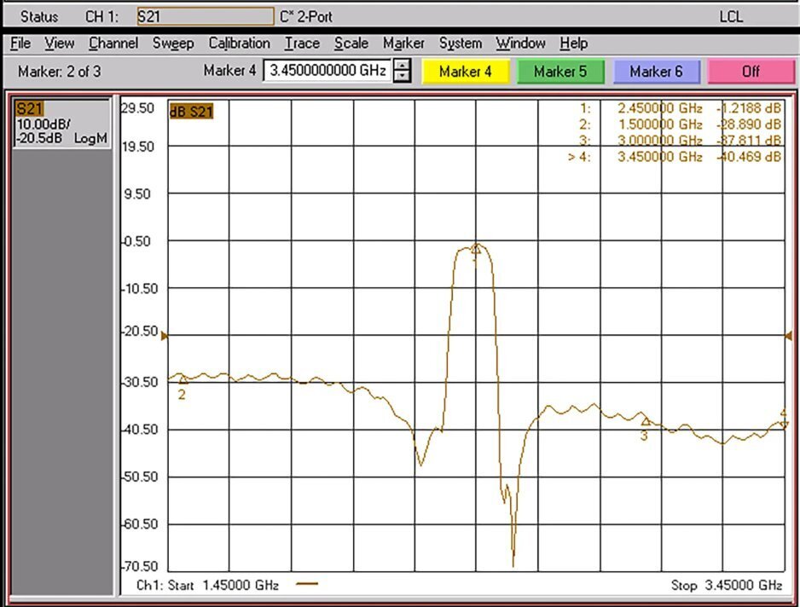800x607 pixels.
Task: Activate the yellow Marker 4 button
Action: (465, 72)
